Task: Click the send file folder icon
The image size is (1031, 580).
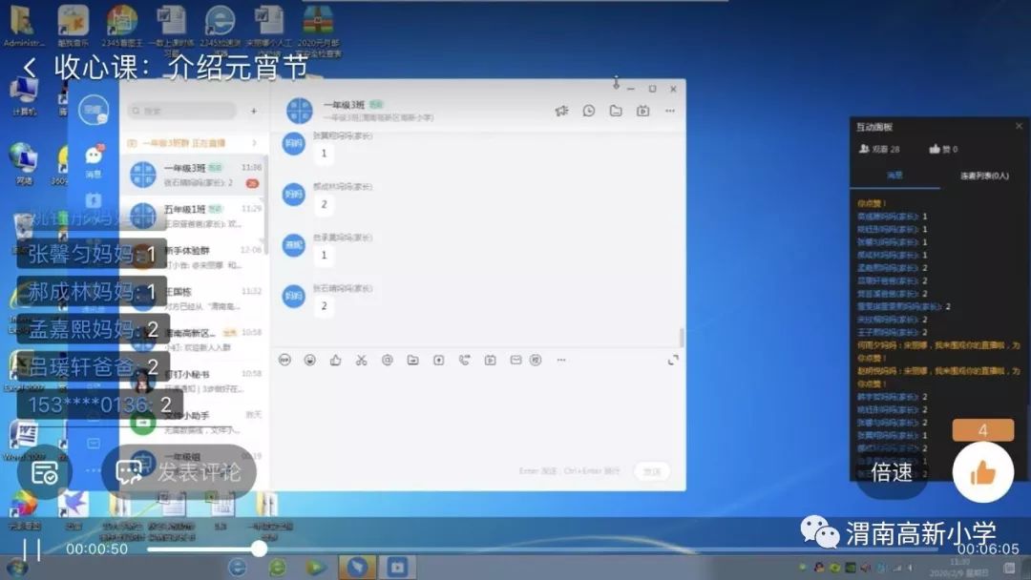Action: (x=413, y=360)
